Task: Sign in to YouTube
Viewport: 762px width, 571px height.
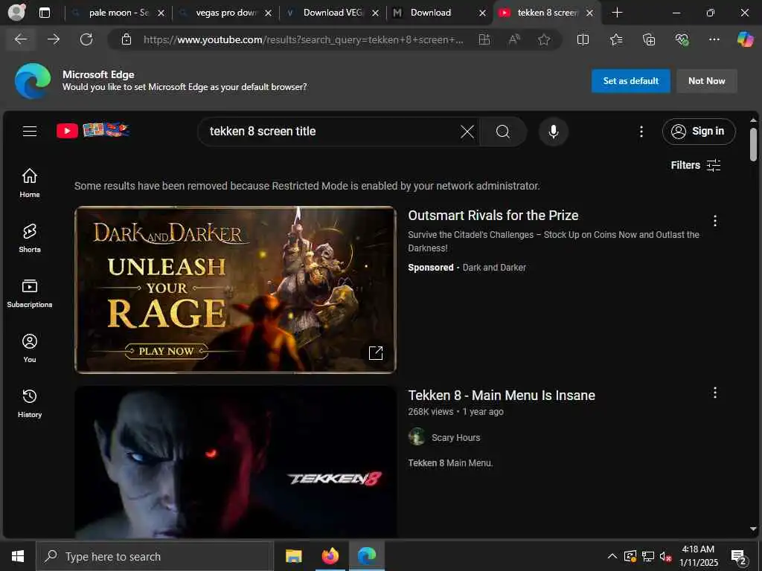Action: (x=699, y=131)
